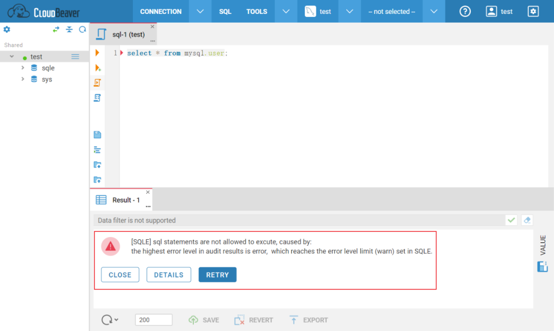Save the script via floppy disk icon
Viewport: 554px width, 331px height.
click(x=97, y=134)
